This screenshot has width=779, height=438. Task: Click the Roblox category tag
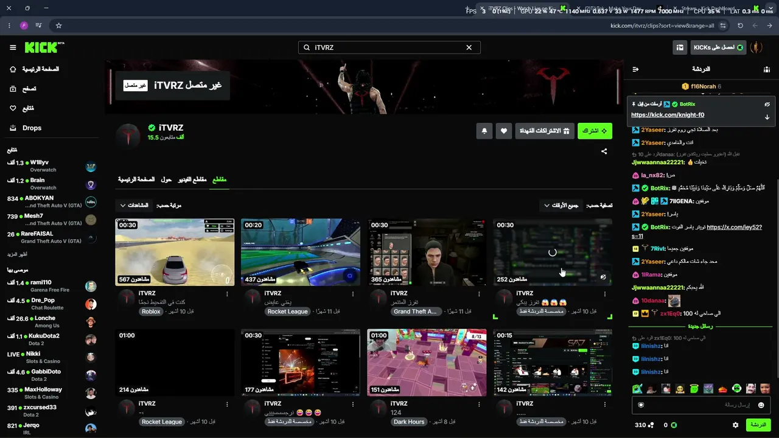click(151, 311)
